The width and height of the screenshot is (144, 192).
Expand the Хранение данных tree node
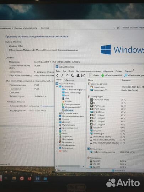[x=57, y=128]
